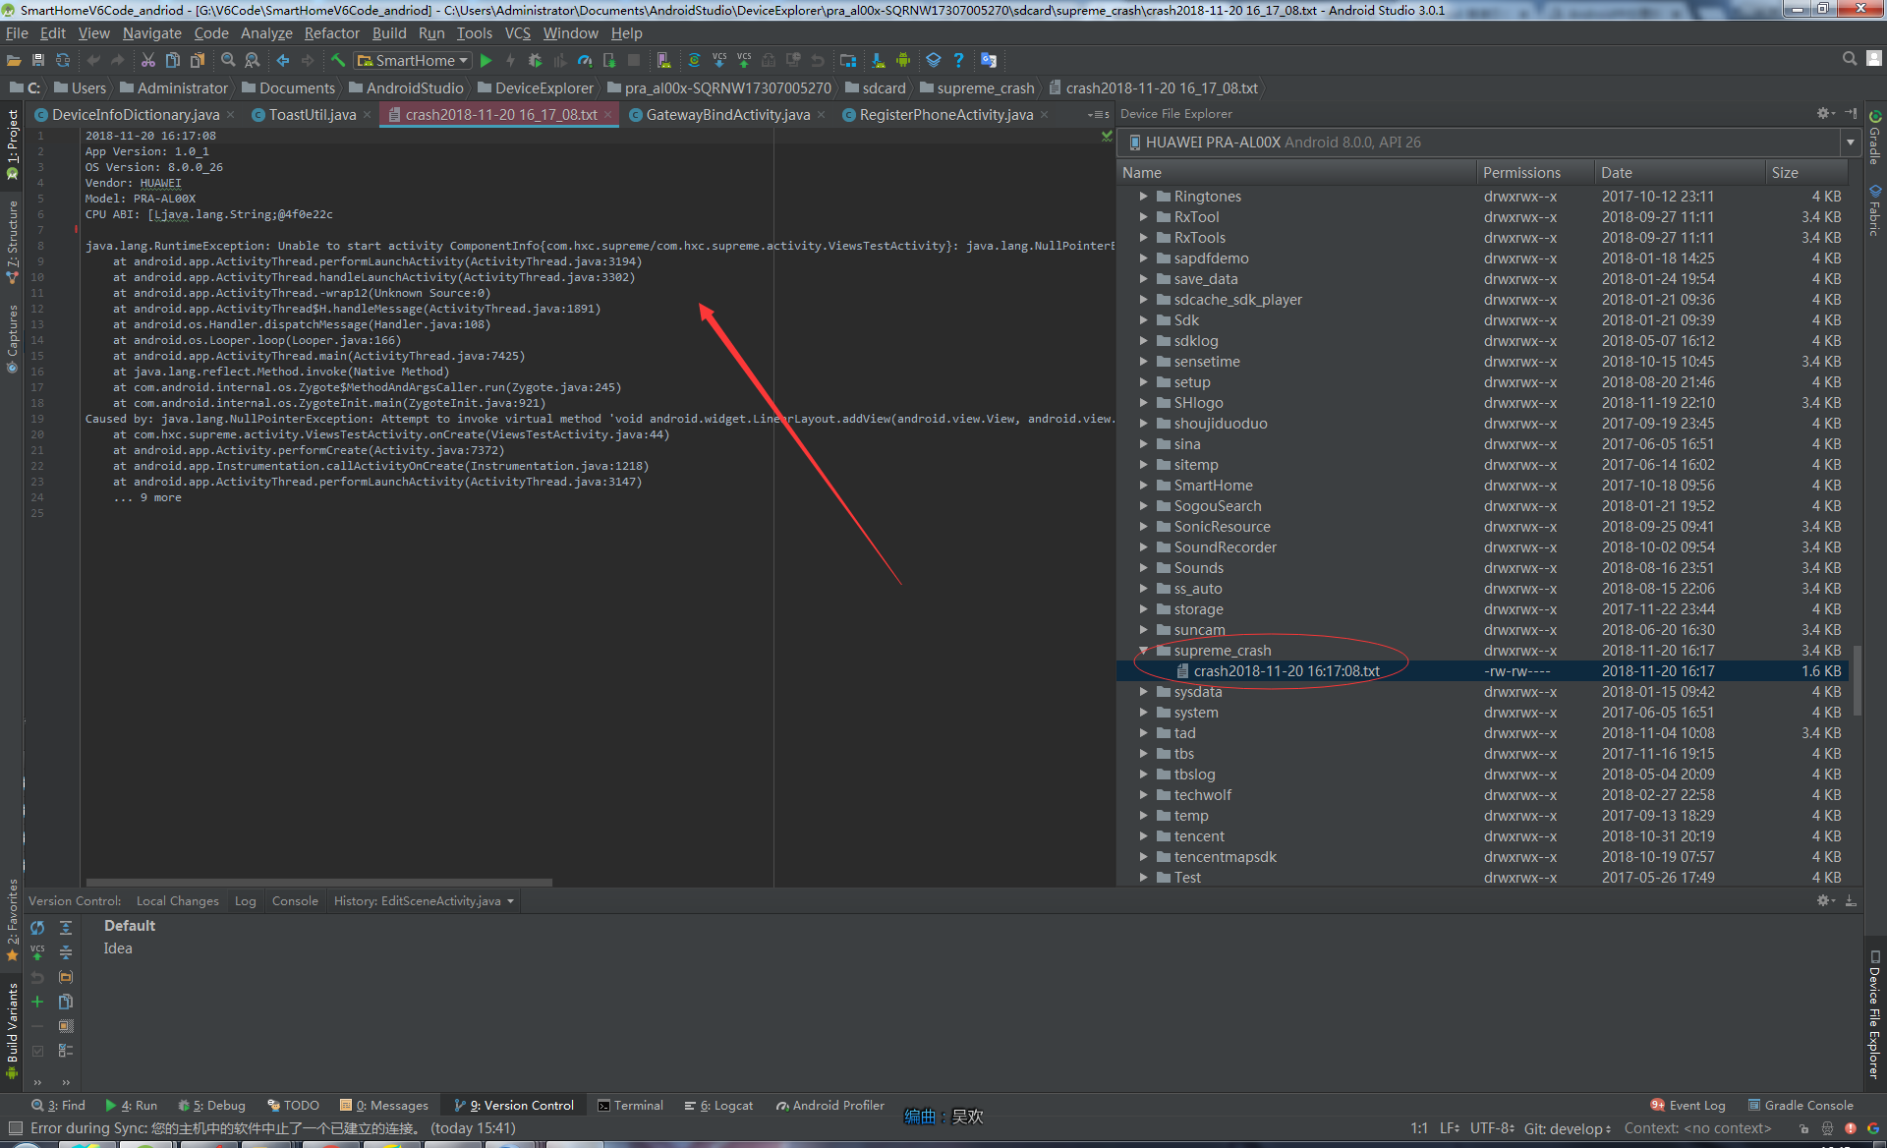Navigate back with the blue arrow

click(x=283, y=61)
